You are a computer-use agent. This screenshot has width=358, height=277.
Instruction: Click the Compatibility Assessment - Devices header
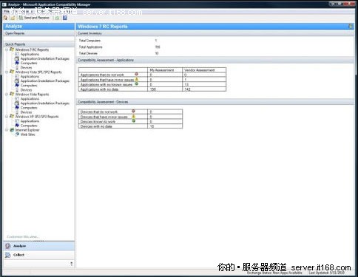215,102
